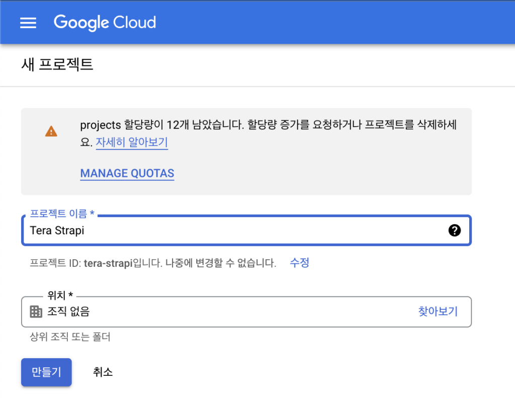Image resolution: width=515 pixels, height=407 pixels.
Task: Click the 찾아보기 browse button
Action: [438, 312]
